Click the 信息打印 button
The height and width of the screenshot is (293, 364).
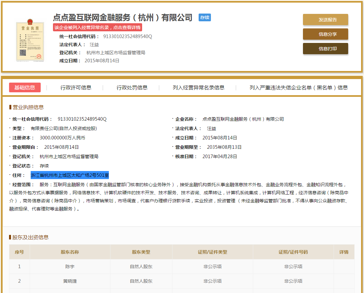[325, 48]
